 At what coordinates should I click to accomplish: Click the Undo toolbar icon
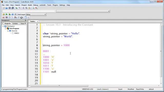16,8
